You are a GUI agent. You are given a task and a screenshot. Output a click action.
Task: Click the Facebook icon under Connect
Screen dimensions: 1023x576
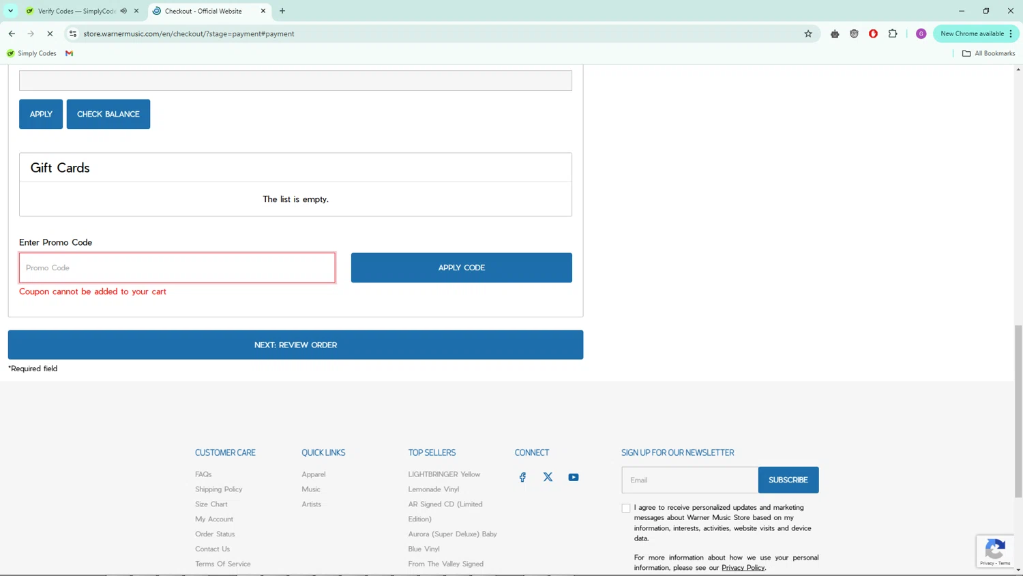point(522,477)
